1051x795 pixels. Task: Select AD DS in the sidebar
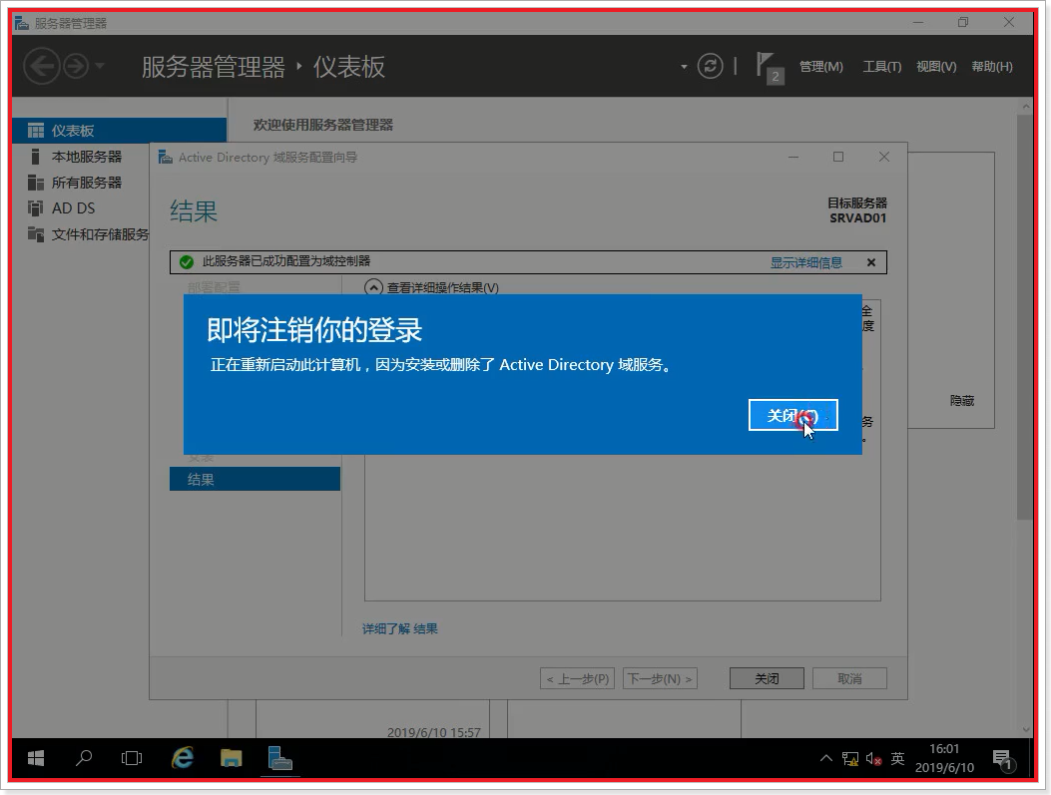[73, 208]
